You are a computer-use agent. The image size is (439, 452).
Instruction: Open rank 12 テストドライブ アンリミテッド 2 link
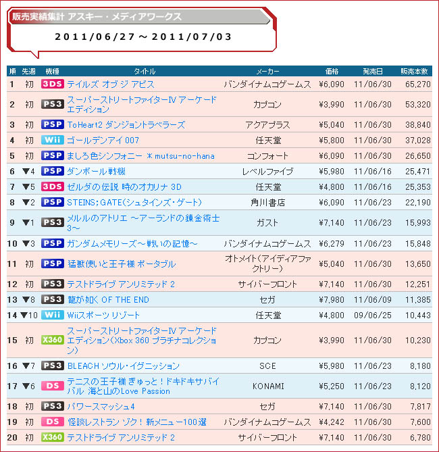tap(121, 284)
